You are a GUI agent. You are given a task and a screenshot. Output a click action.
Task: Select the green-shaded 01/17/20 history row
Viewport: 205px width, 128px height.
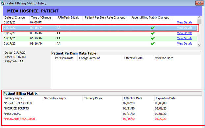click(100, 38)
